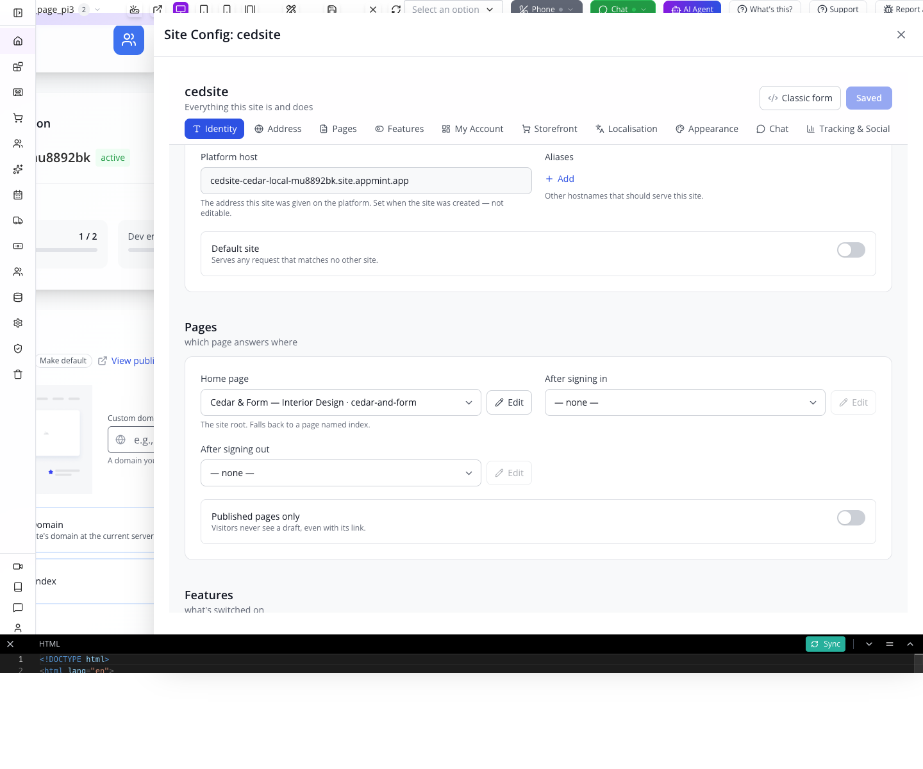The height and width of the screenshot is (769, 923).
Task: Open the delivery truck icon in sidebar
Action: click(18, 220)
